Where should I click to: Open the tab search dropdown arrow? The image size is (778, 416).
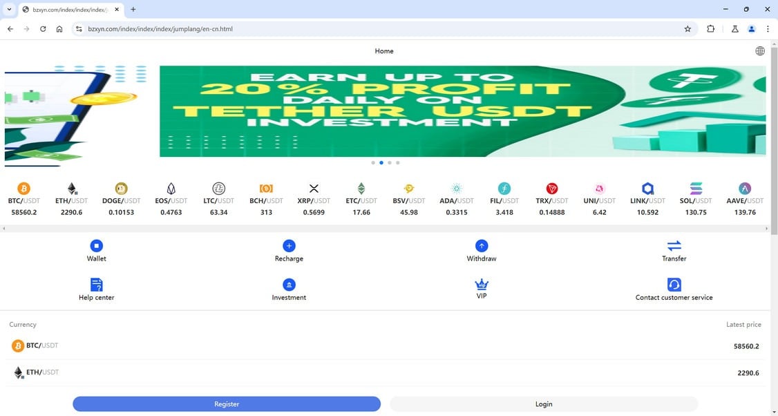[9, 9]
